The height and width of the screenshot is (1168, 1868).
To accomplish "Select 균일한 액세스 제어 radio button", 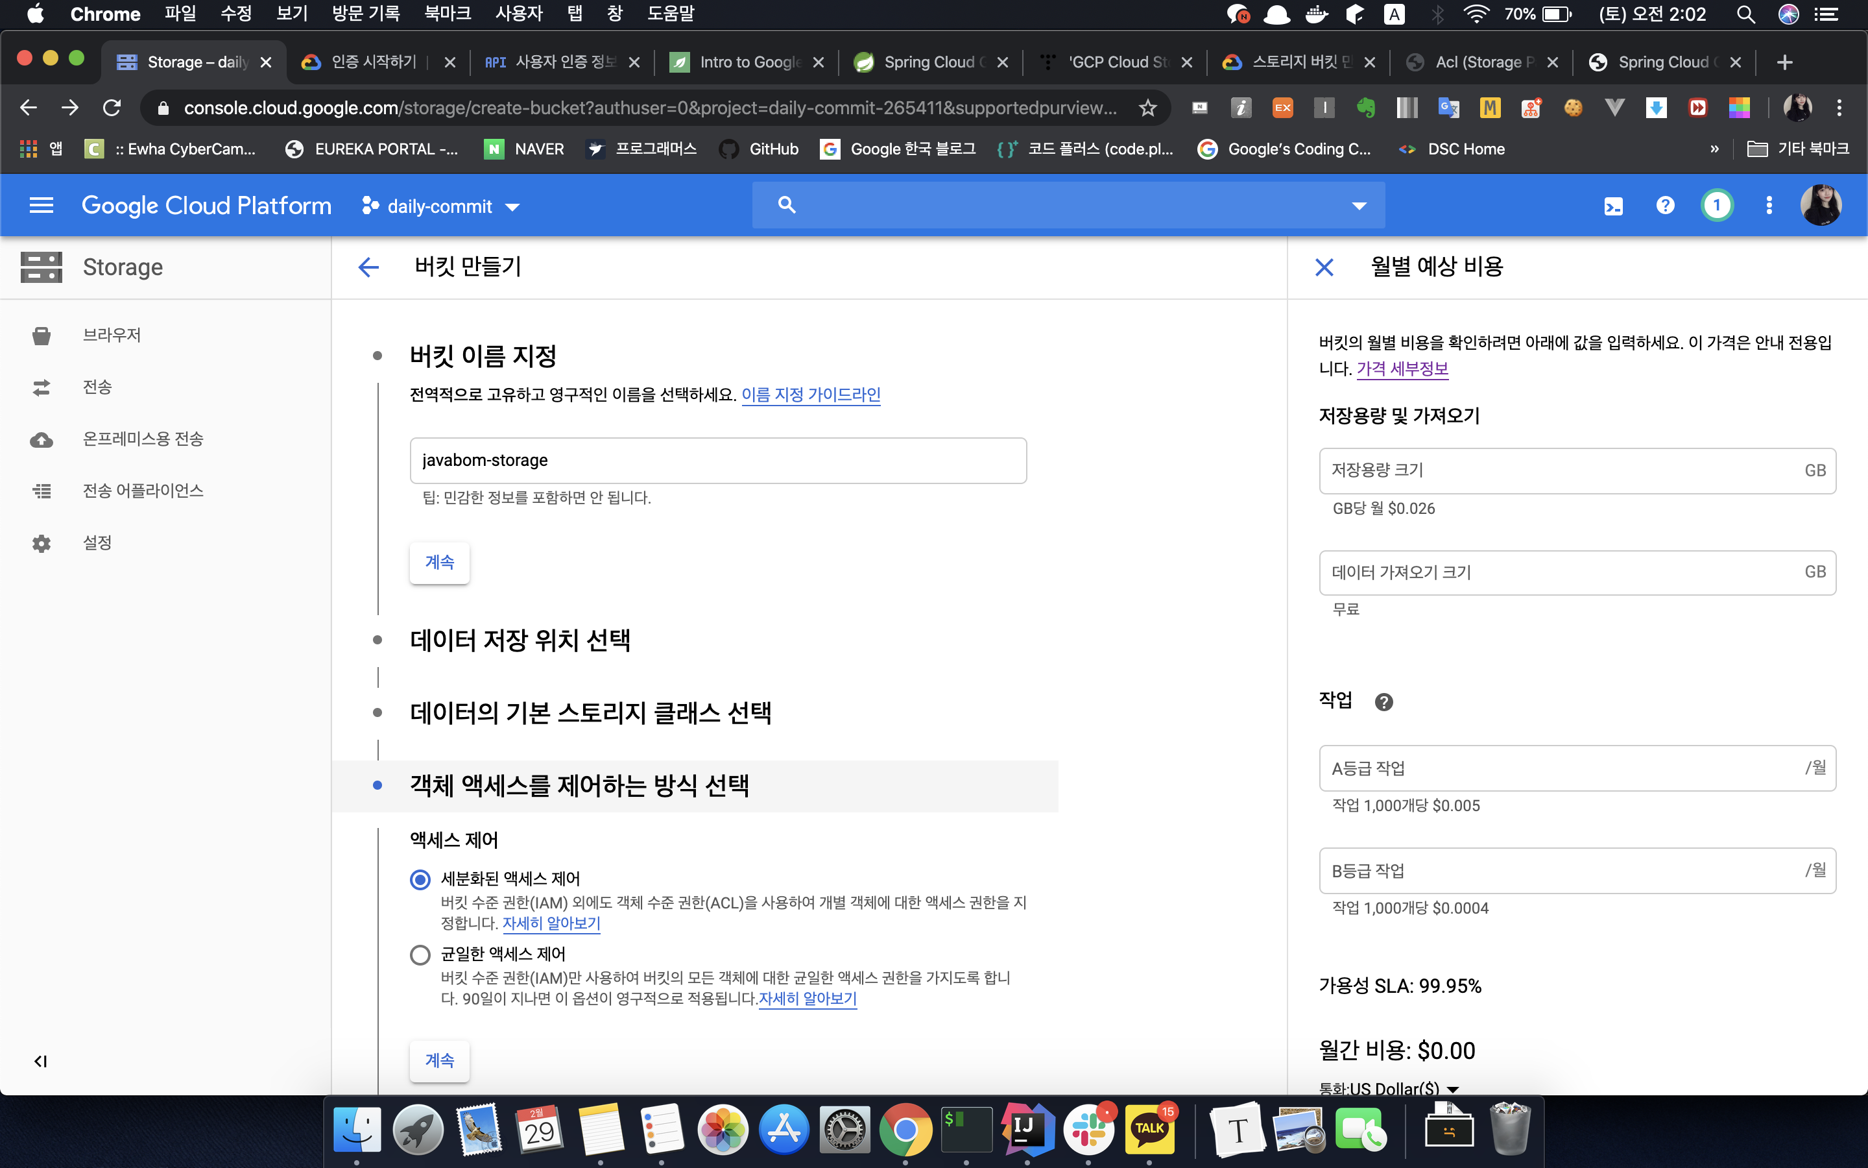I will coord(420,955).
